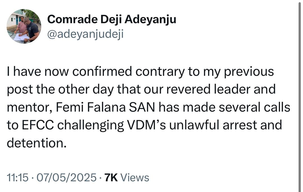Click the word Views

[136, 177]
